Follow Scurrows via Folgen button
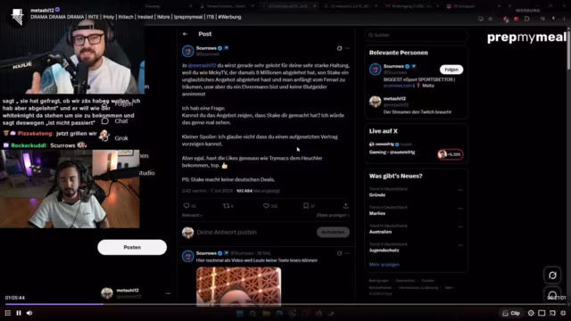 click(x=451, y=70)
